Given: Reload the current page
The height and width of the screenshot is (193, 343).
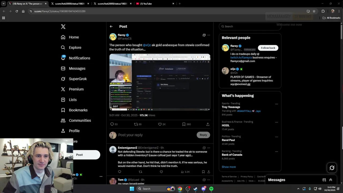Looking at the screenshot, I should [17, 11].
